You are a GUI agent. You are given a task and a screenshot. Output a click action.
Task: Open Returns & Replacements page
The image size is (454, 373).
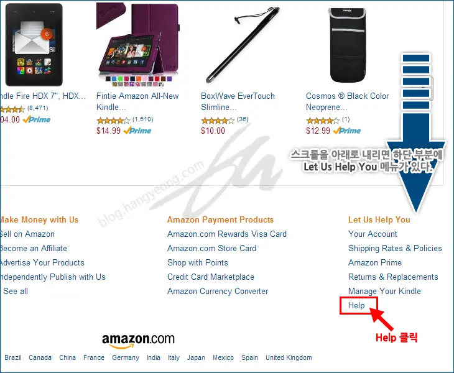tap(393, 277)
